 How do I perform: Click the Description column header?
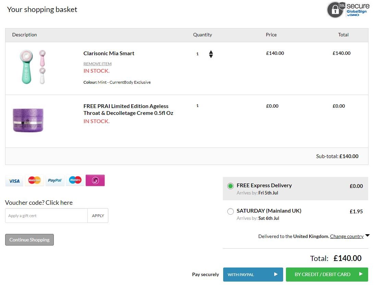(25, 35)
